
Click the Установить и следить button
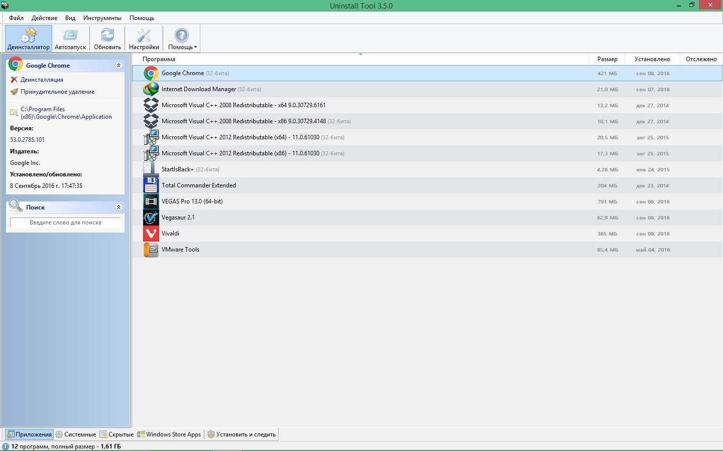pos(242,434)
